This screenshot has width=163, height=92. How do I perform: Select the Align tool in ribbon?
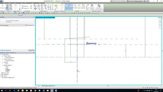click(35, 6)
